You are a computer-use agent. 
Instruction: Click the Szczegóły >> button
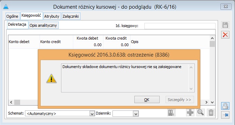click(179, 100)
